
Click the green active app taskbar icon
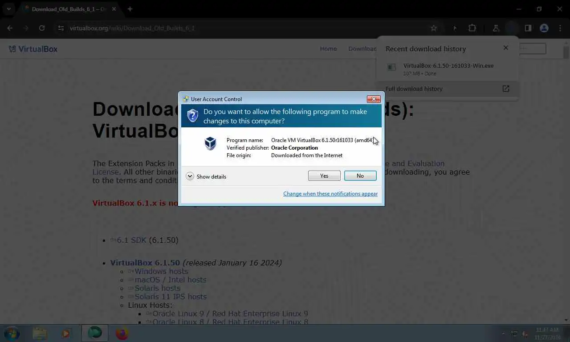click(94, 333)
